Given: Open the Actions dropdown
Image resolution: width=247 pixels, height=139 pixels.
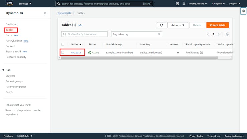Looking at the screenshot, I should (x=178, y=25).
